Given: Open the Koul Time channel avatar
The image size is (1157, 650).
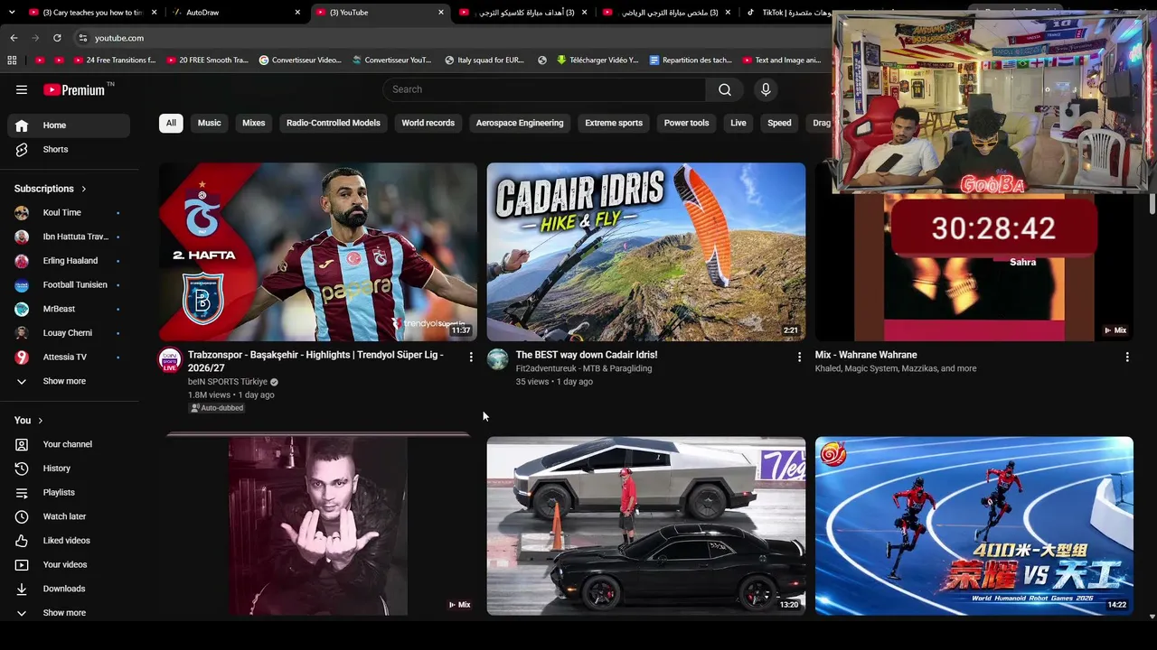Looking at the screenshot, I should (22, 213).
